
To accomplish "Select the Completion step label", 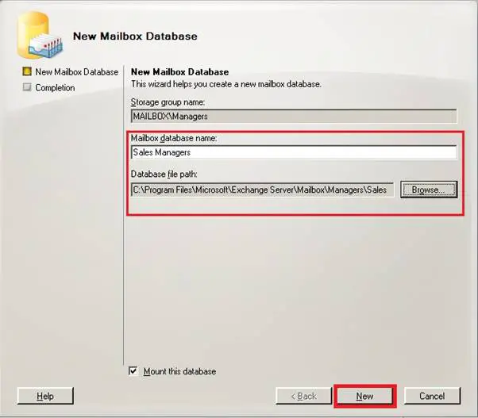I will pyautogui.click(x=55, y=88).
